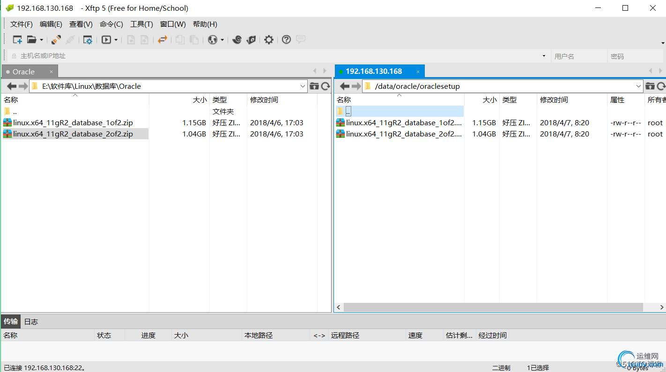666x372 pixels.
Task: Click Refresh icon in remote pane
Action: [661, 86]
